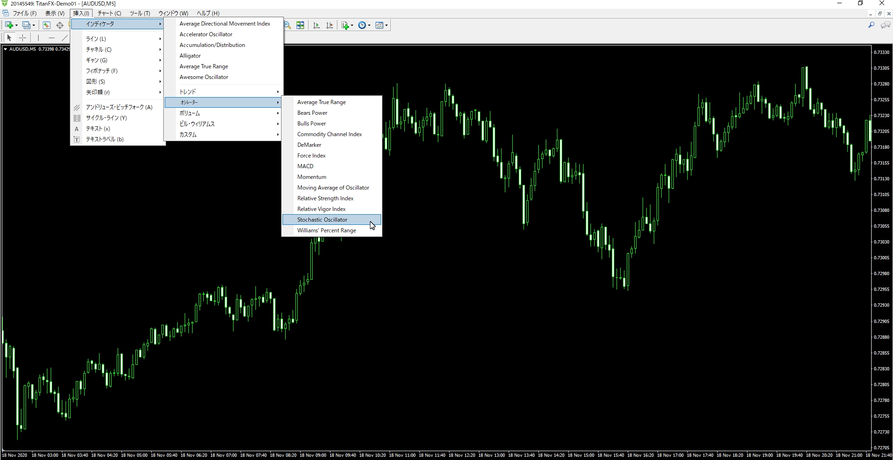Expand the ライン (L) submenu
Viewport: 893px width, 460px height.
[x=118, y=39]
